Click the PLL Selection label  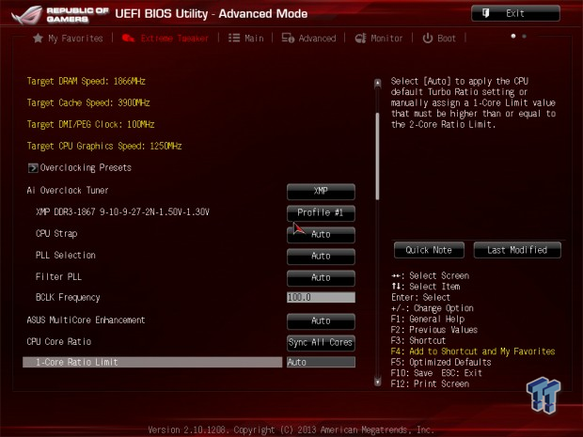[x=66, y=255]
